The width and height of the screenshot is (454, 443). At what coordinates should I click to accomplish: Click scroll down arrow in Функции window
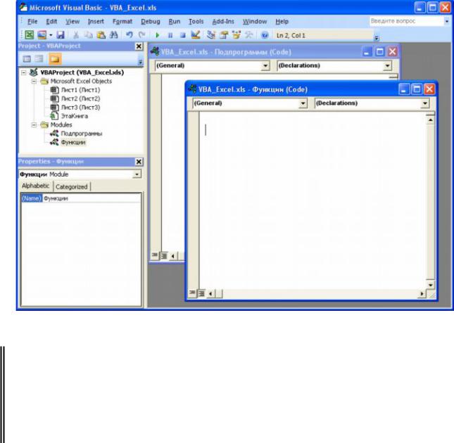tap(431, 285)
